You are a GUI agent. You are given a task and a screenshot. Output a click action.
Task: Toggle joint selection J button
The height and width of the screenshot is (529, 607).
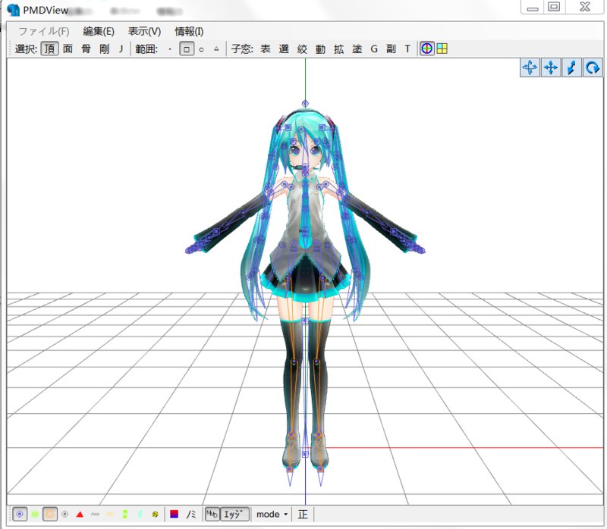[x=121, y=49]
